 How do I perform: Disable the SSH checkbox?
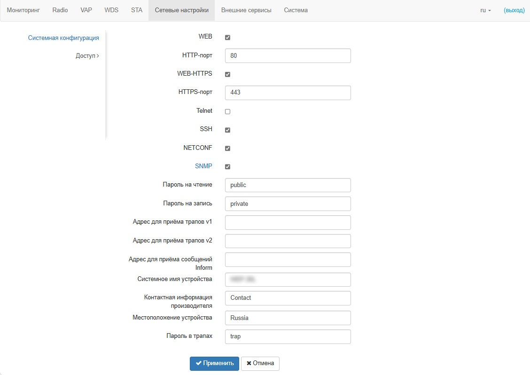click(x=228, y=130)
